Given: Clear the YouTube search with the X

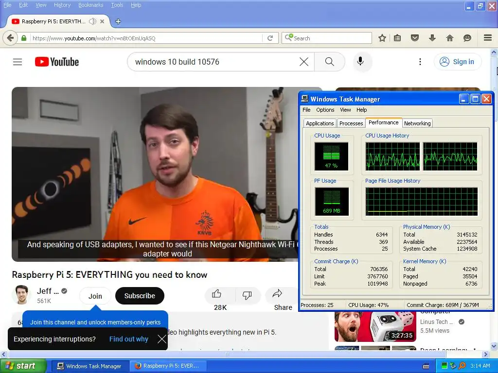Looking at the screenshot, I should pos(304,62).
